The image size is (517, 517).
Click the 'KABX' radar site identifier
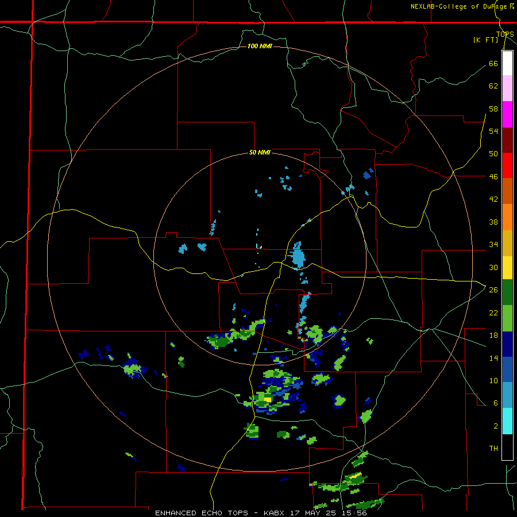click(x=275, y=513)
